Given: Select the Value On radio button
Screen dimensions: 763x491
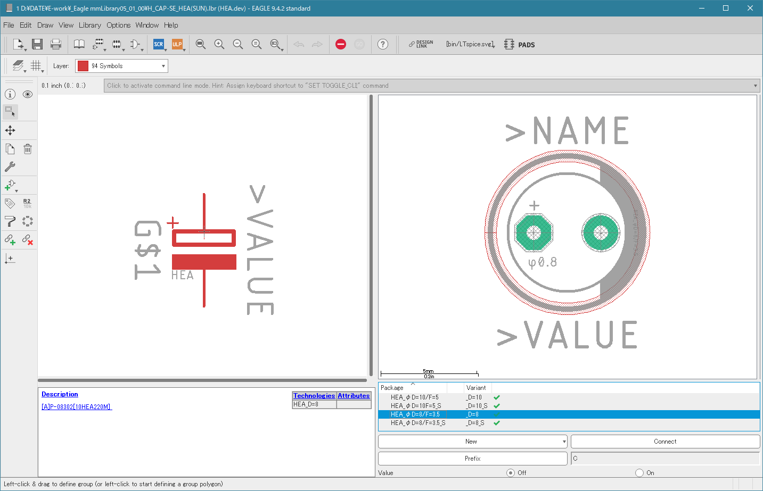Looking at the screenshot, I should tap(639, 473).
